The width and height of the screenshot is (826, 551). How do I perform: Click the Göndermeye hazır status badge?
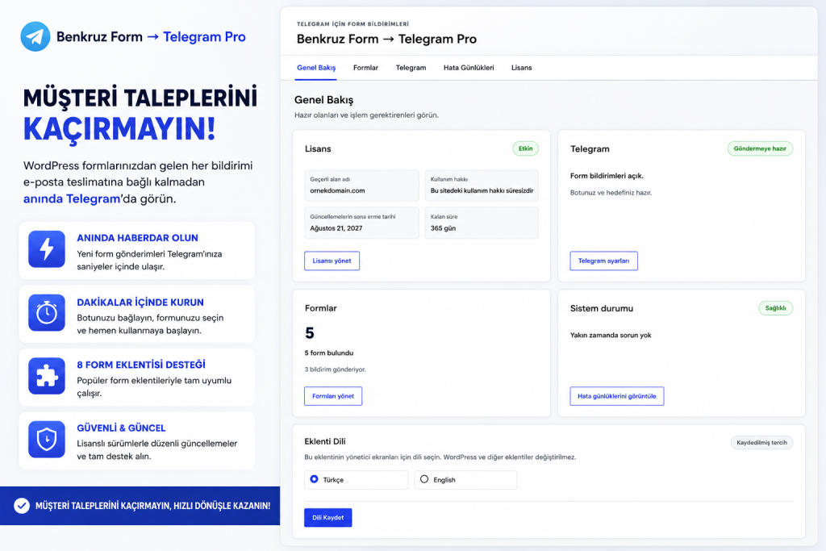click(760, 148)
